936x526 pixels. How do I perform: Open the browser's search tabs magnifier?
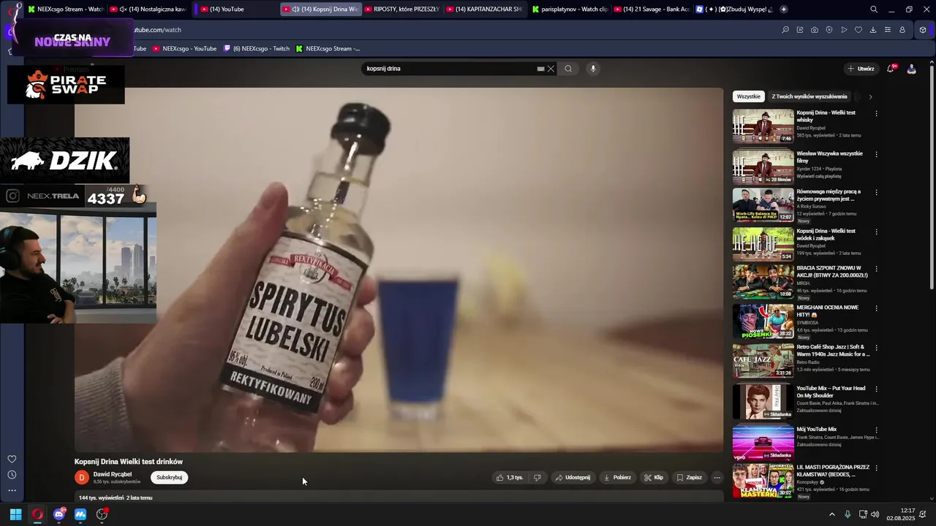[874, 9]
